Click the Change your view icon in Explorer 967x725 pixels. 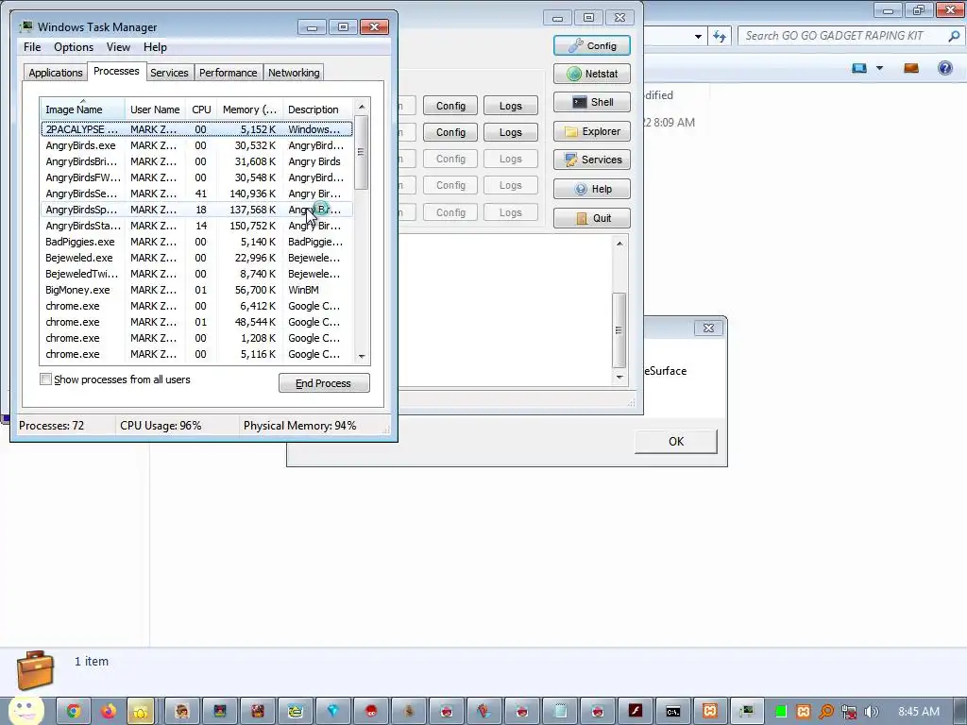[x=859, y=68]
